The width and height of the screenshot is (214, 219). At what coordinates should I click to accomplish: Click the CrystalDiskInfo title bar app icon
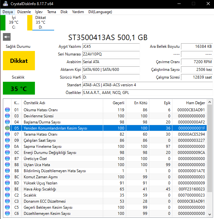pos(5,4)
